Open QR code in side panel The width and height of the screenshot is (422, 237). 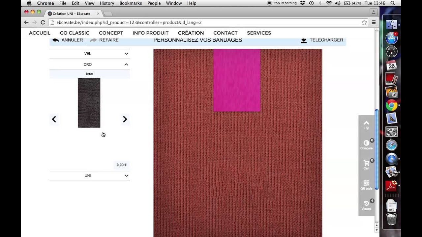(366, 185)
